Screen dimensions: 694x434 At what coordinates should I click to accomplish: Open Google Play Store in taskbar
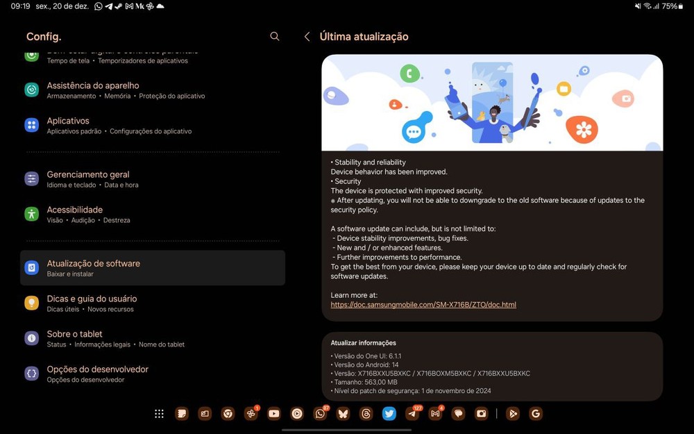pos(513,414)
